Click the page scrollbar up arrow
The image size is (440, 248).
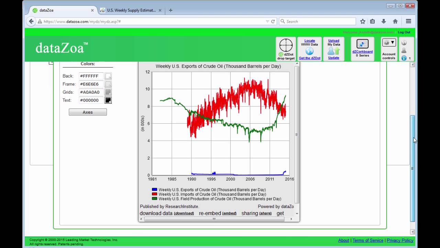point(412,64)
